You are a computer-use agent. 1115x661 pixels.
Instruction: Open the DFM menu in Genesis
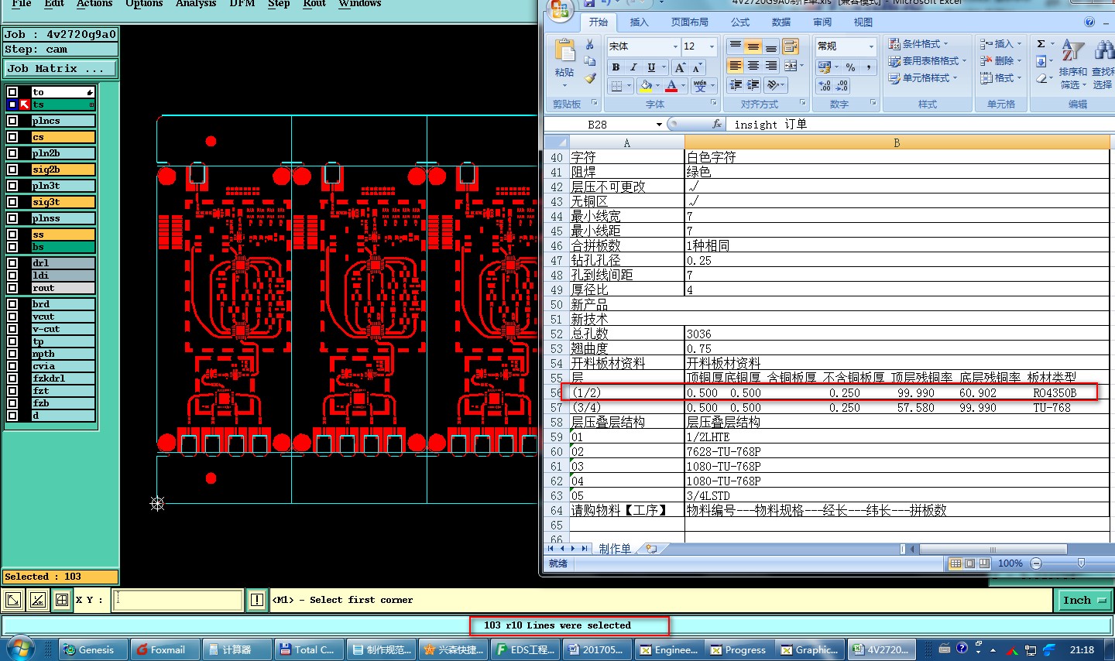[x=242, y=3]
